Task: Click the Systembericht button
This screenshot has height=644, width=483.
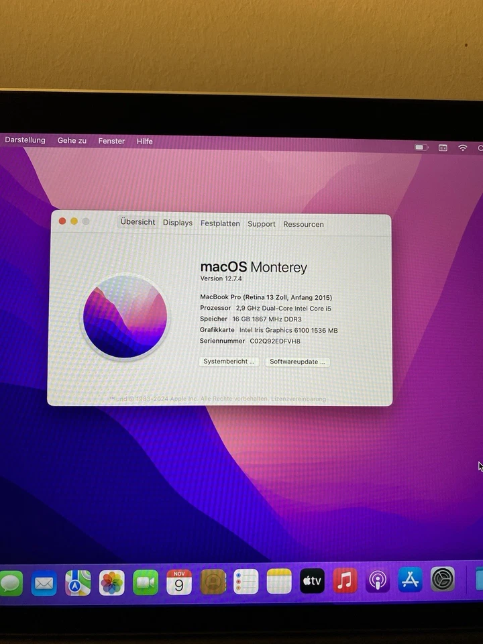Action: [229, 362]
